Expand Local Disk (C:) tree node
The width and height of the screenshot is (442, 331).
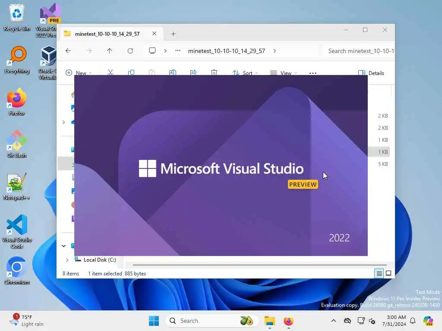67,260
